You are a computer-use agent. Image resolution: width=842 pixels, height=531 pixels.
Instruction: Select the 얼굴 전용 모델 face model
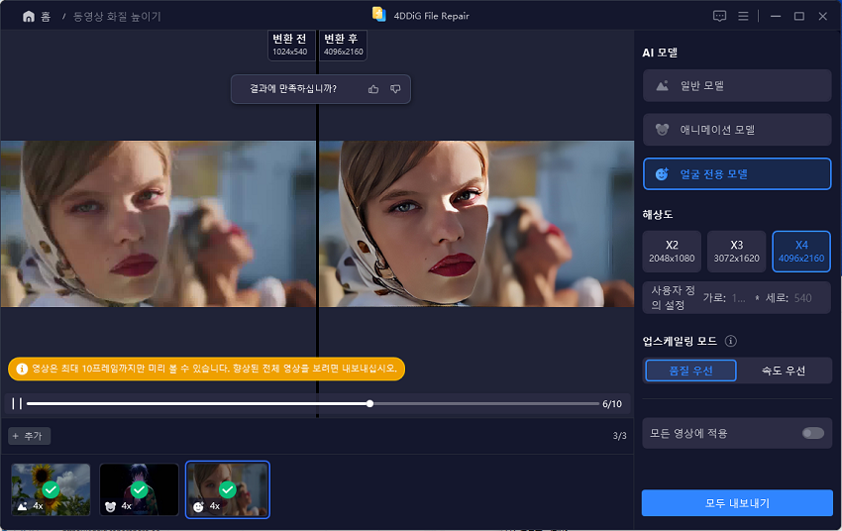(x=737, y=174)
